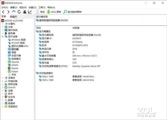This screenshot has width=167, height=120.
Task: Click the 报告 report button
Action: point(40,12)
